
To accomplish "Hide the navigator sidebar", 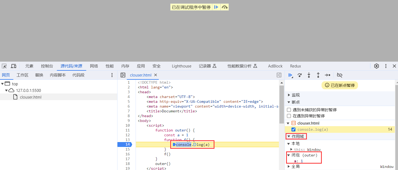I will point(123,75).
